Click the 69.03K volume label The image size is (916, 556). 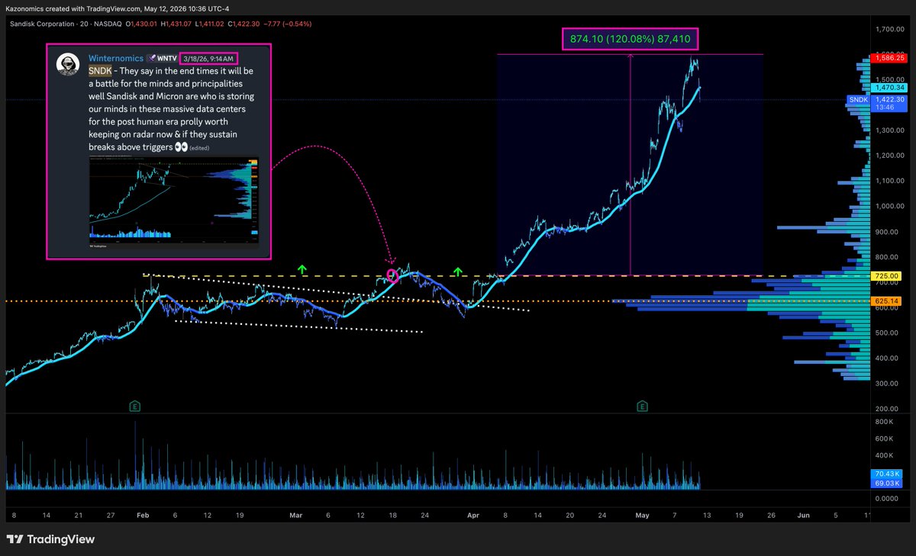pyautogui.click(x=885, y=484)
